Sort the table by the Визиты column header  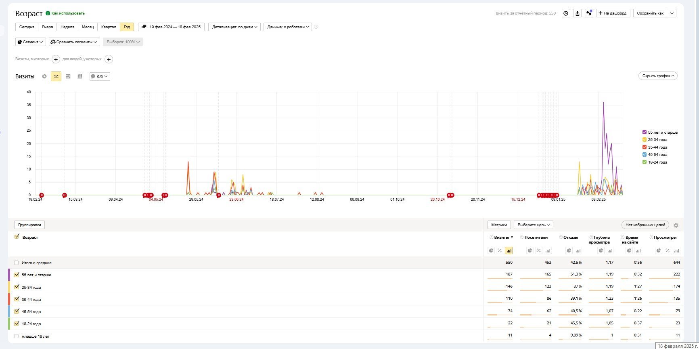[x=502, y=237]
